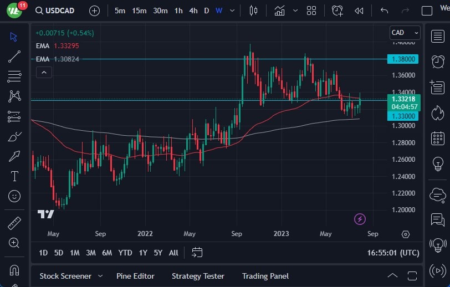Open the calendar panel in right sidebar
The height and width of the screenshot is (287, 450).
coord(438,138)
